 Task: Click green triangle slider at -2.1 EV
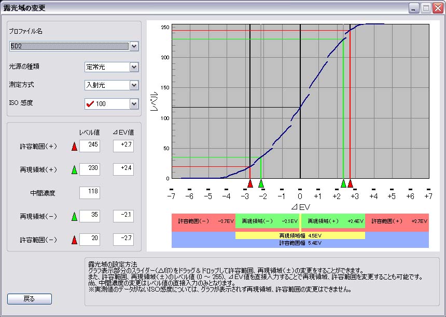[x=261, y=183]
